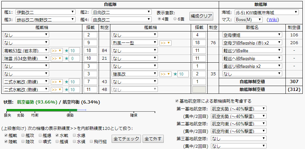
Task: Click the 搭載 field of 瑞雲 row
Action: (x=90, y=58)
